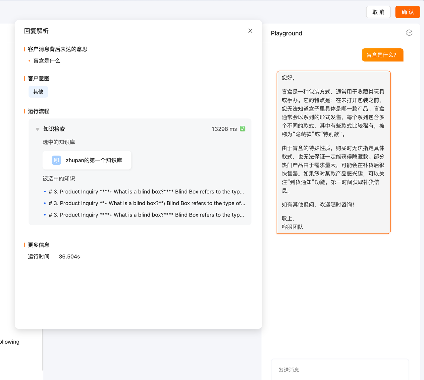Click the 更多信息 heading
Image resolution: width=424 pixels, height=380 pixels.
(x=38, y=245)
